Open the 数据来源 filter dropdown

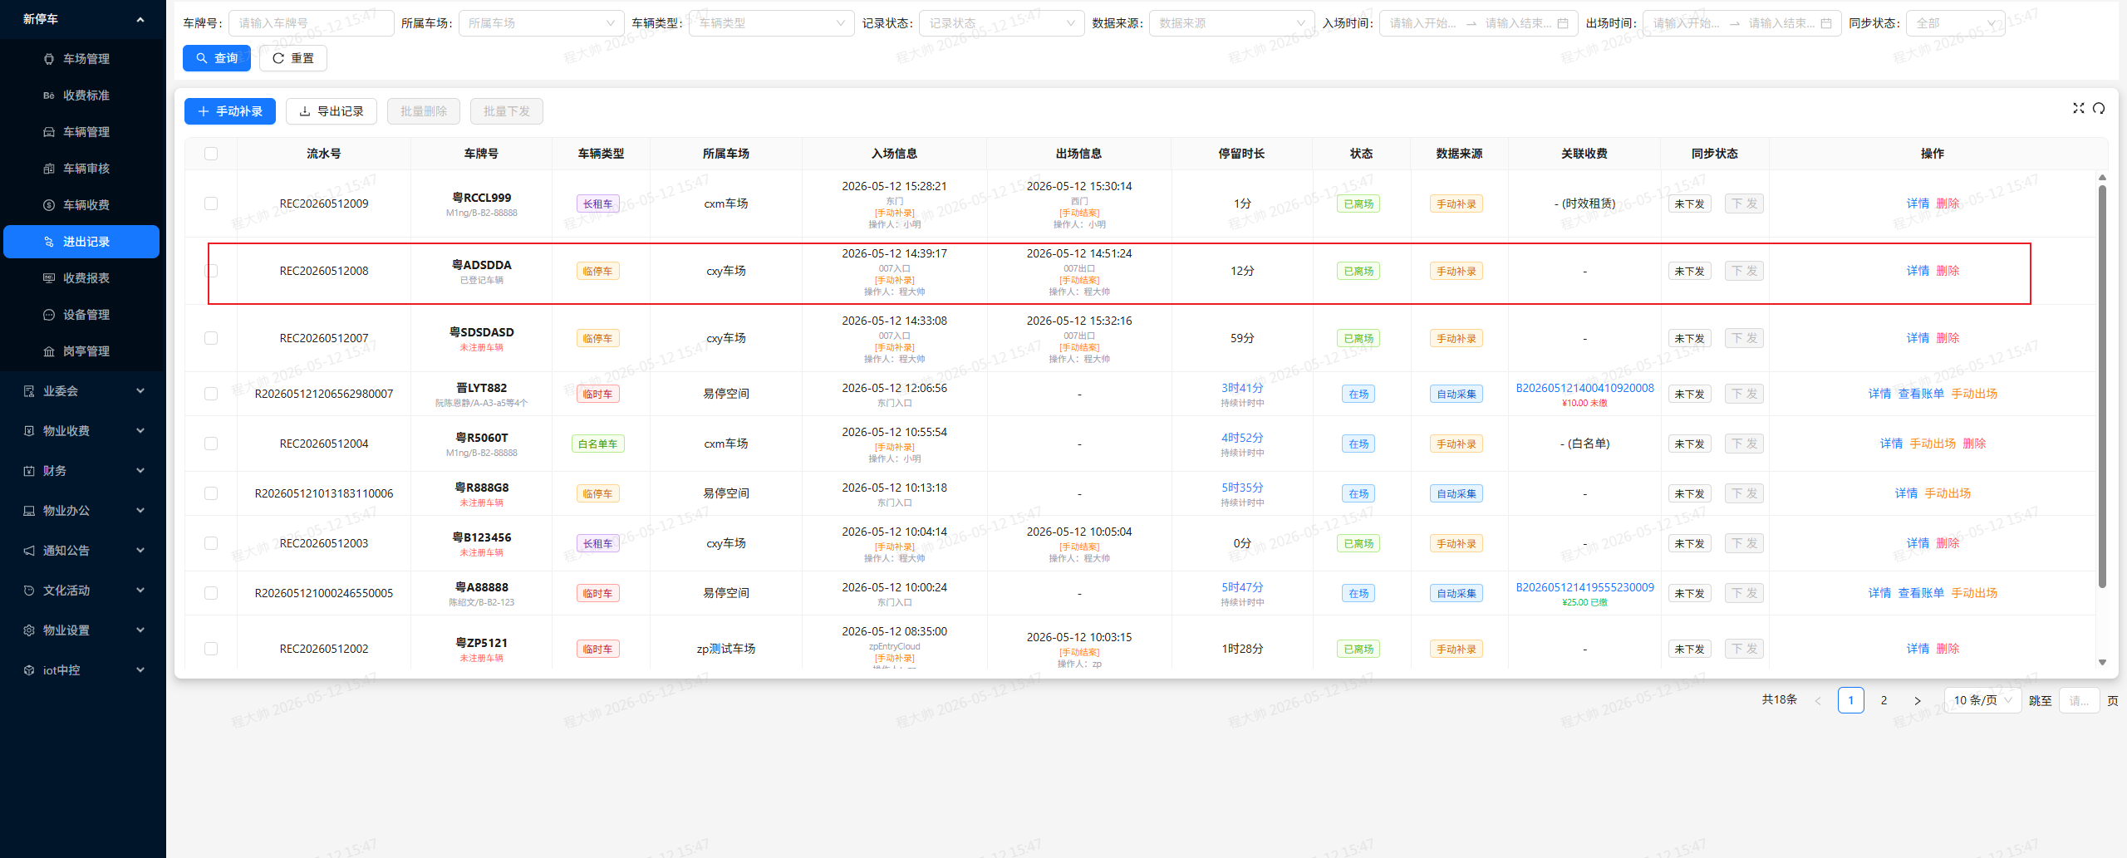click(1232, 23)
